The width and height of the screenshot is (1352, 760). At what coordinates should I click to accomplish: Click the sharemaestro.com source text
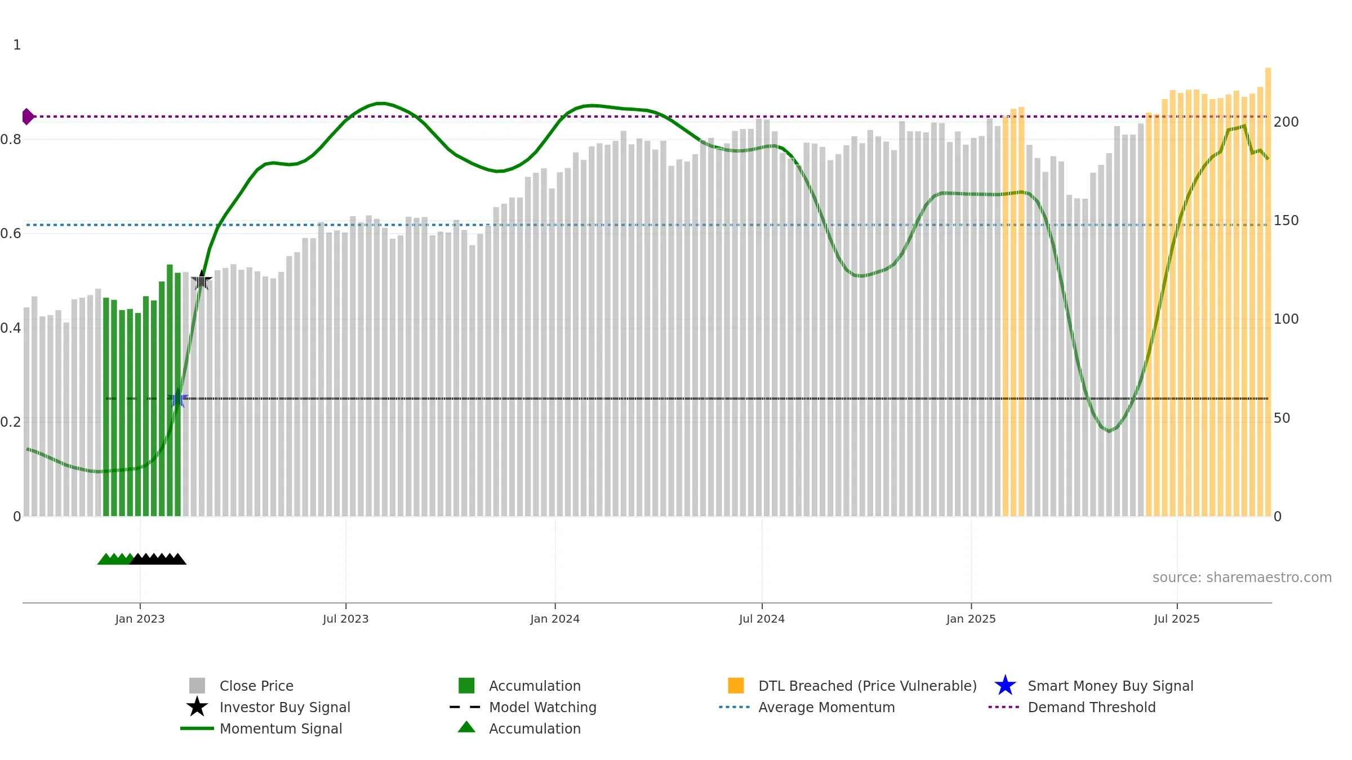[1242, 578]
